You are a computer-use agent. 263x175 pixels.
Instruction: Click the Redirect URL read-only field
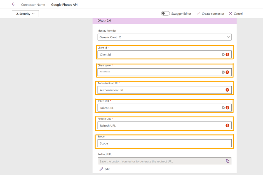165,161
